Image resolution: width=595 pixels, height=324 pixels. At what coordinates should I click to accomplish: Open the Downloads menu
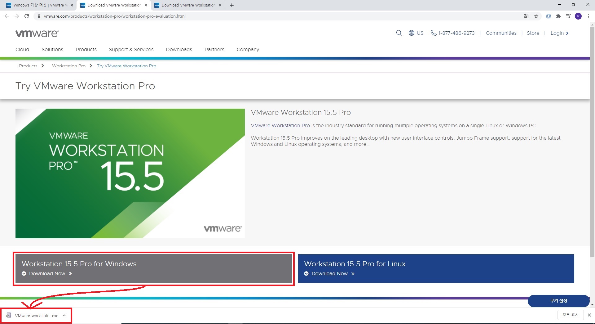pos(179,49)
